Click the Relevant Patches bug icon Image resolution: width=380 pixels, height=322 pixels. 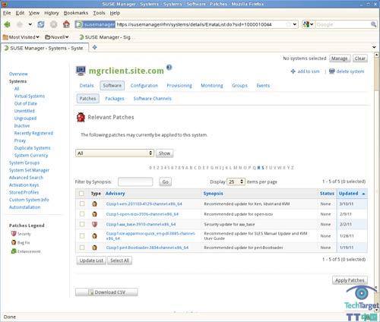pyautogui.click(x=81, y=117)
